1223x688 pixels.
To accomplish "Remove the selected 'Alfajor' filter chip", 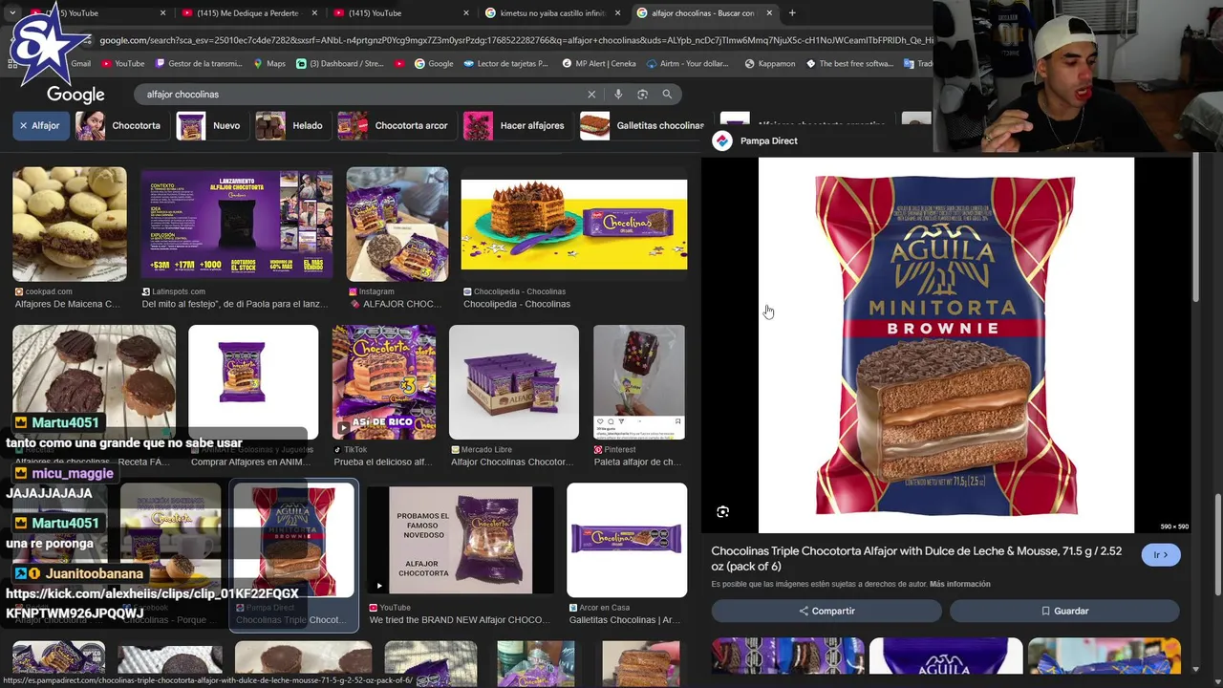I will click(x=41, y=125).
